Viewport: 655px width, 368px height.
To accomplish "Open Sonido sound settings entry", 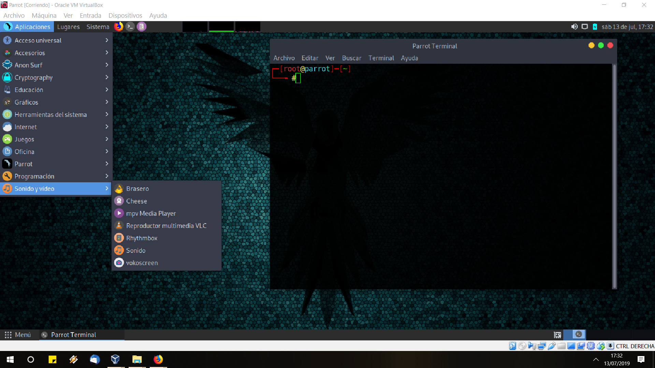I will [x=167, y=250].
